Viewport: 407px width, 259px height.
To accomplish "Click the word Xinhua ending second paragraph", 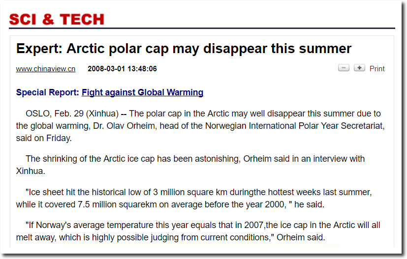I will [31, 171].
